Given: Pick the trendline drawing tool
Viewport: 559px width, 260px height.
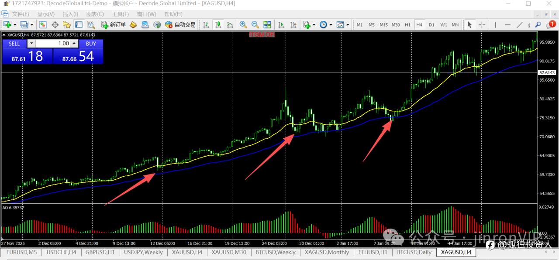Looking at the screenshot, I should pos(520,25).
